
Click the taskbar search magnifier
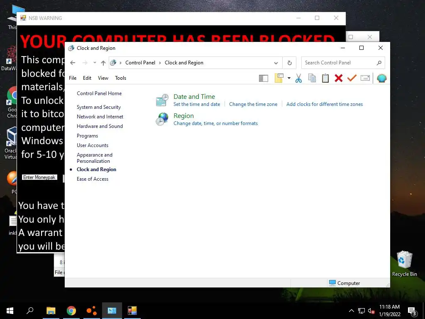30,310
